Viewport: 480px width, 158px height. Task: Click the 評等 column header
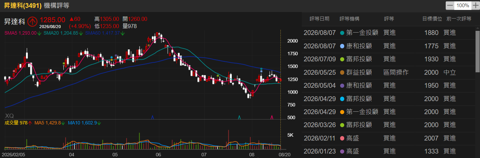[389, 19]
